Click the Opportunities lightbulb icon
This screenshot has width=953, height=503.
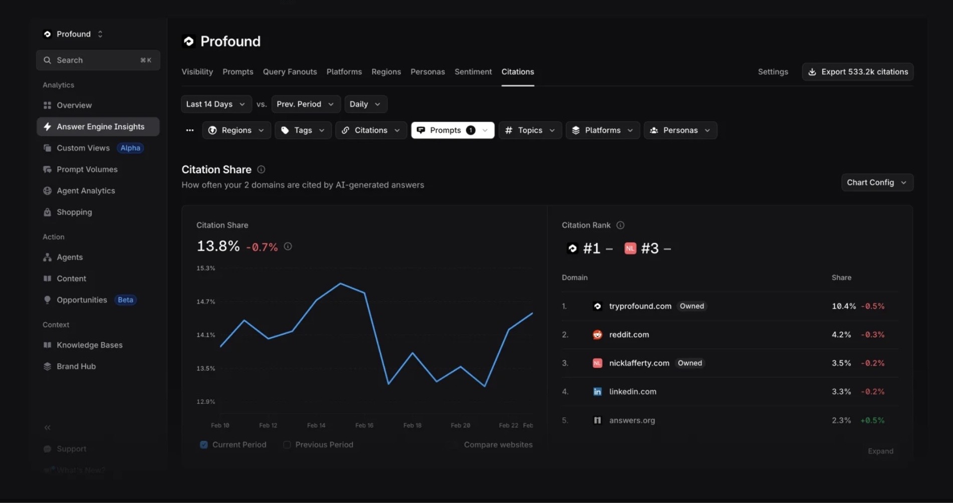(47, 300)
